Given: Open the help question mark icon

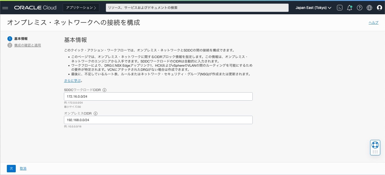Looking at the screenshot, I should pos(359,8).
